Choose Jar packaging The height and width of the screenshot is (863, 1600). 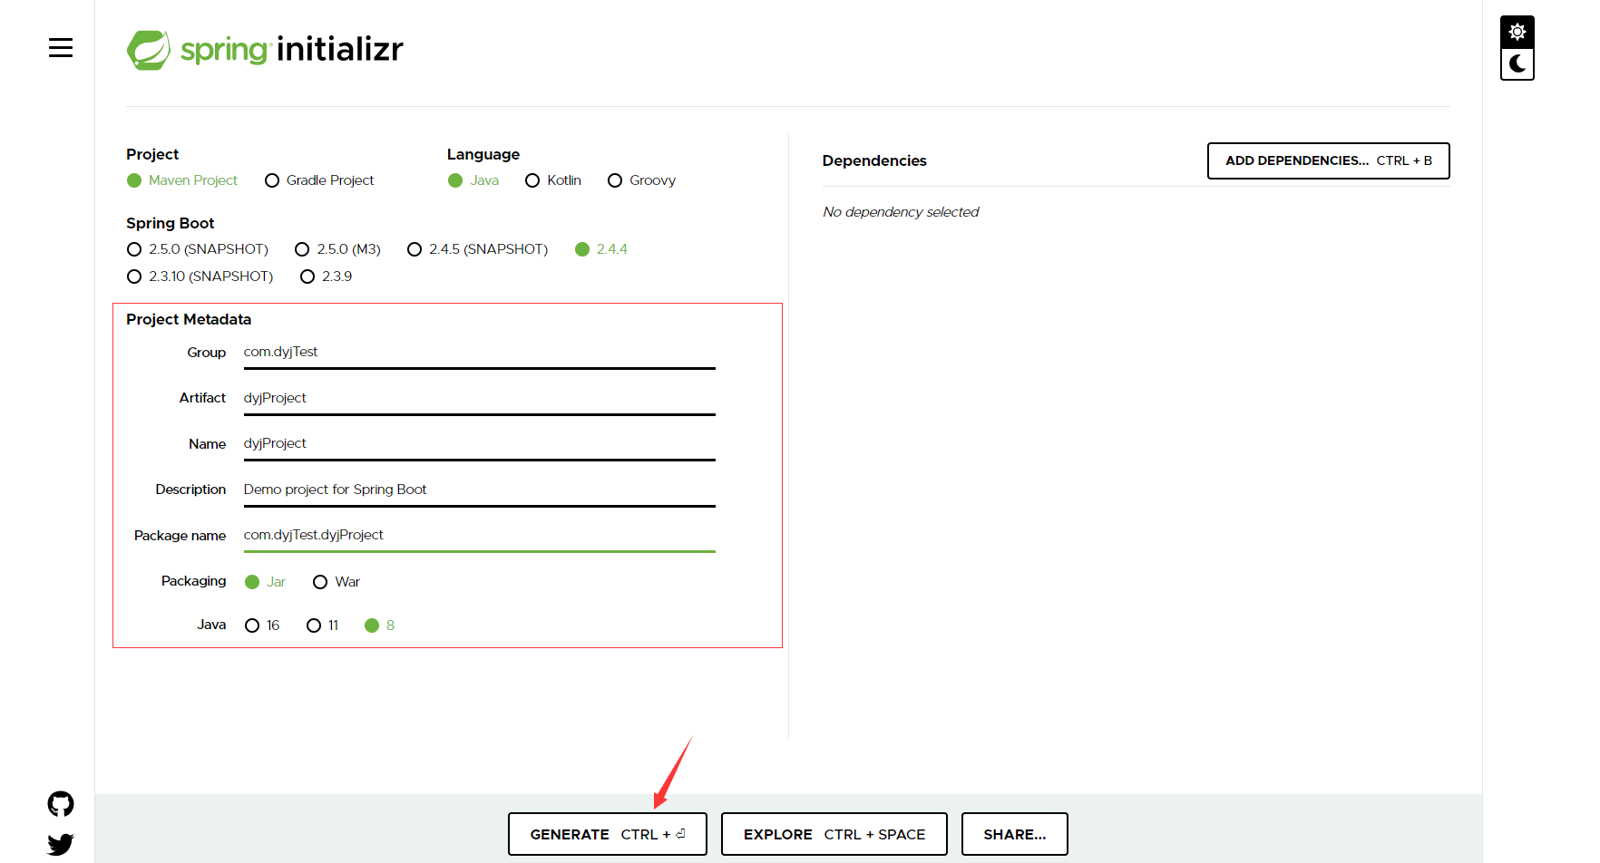click(x=266, y=582)
